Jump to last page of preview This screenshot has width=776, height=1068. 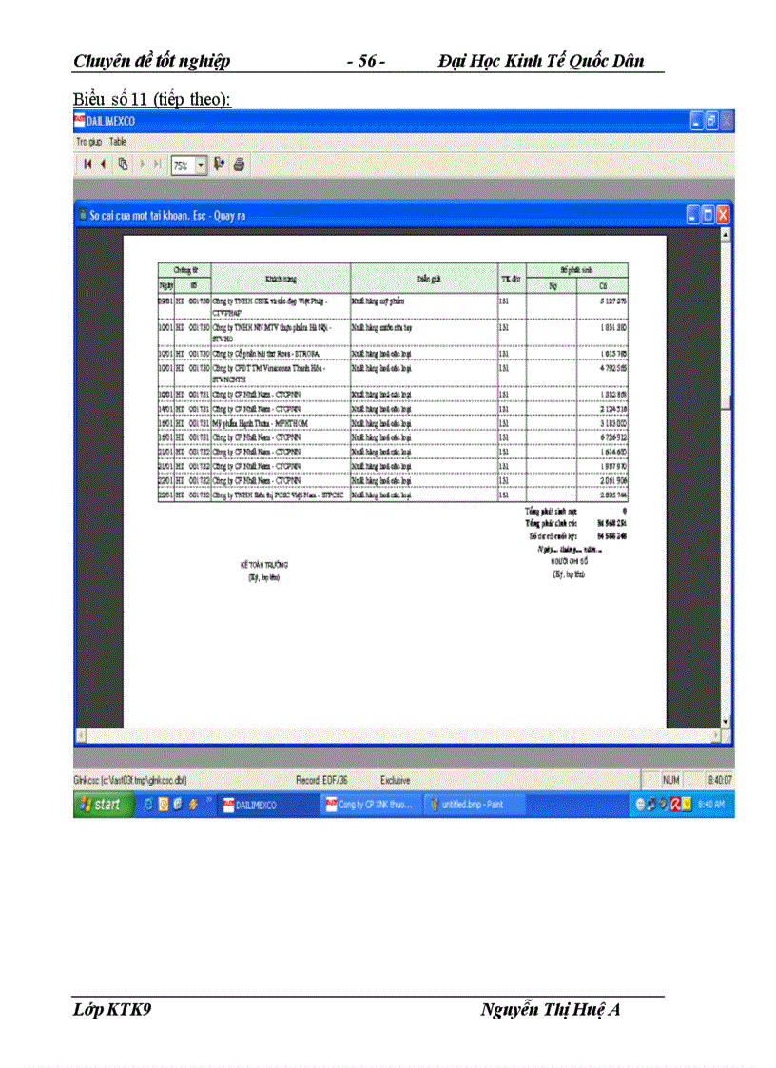158,165
